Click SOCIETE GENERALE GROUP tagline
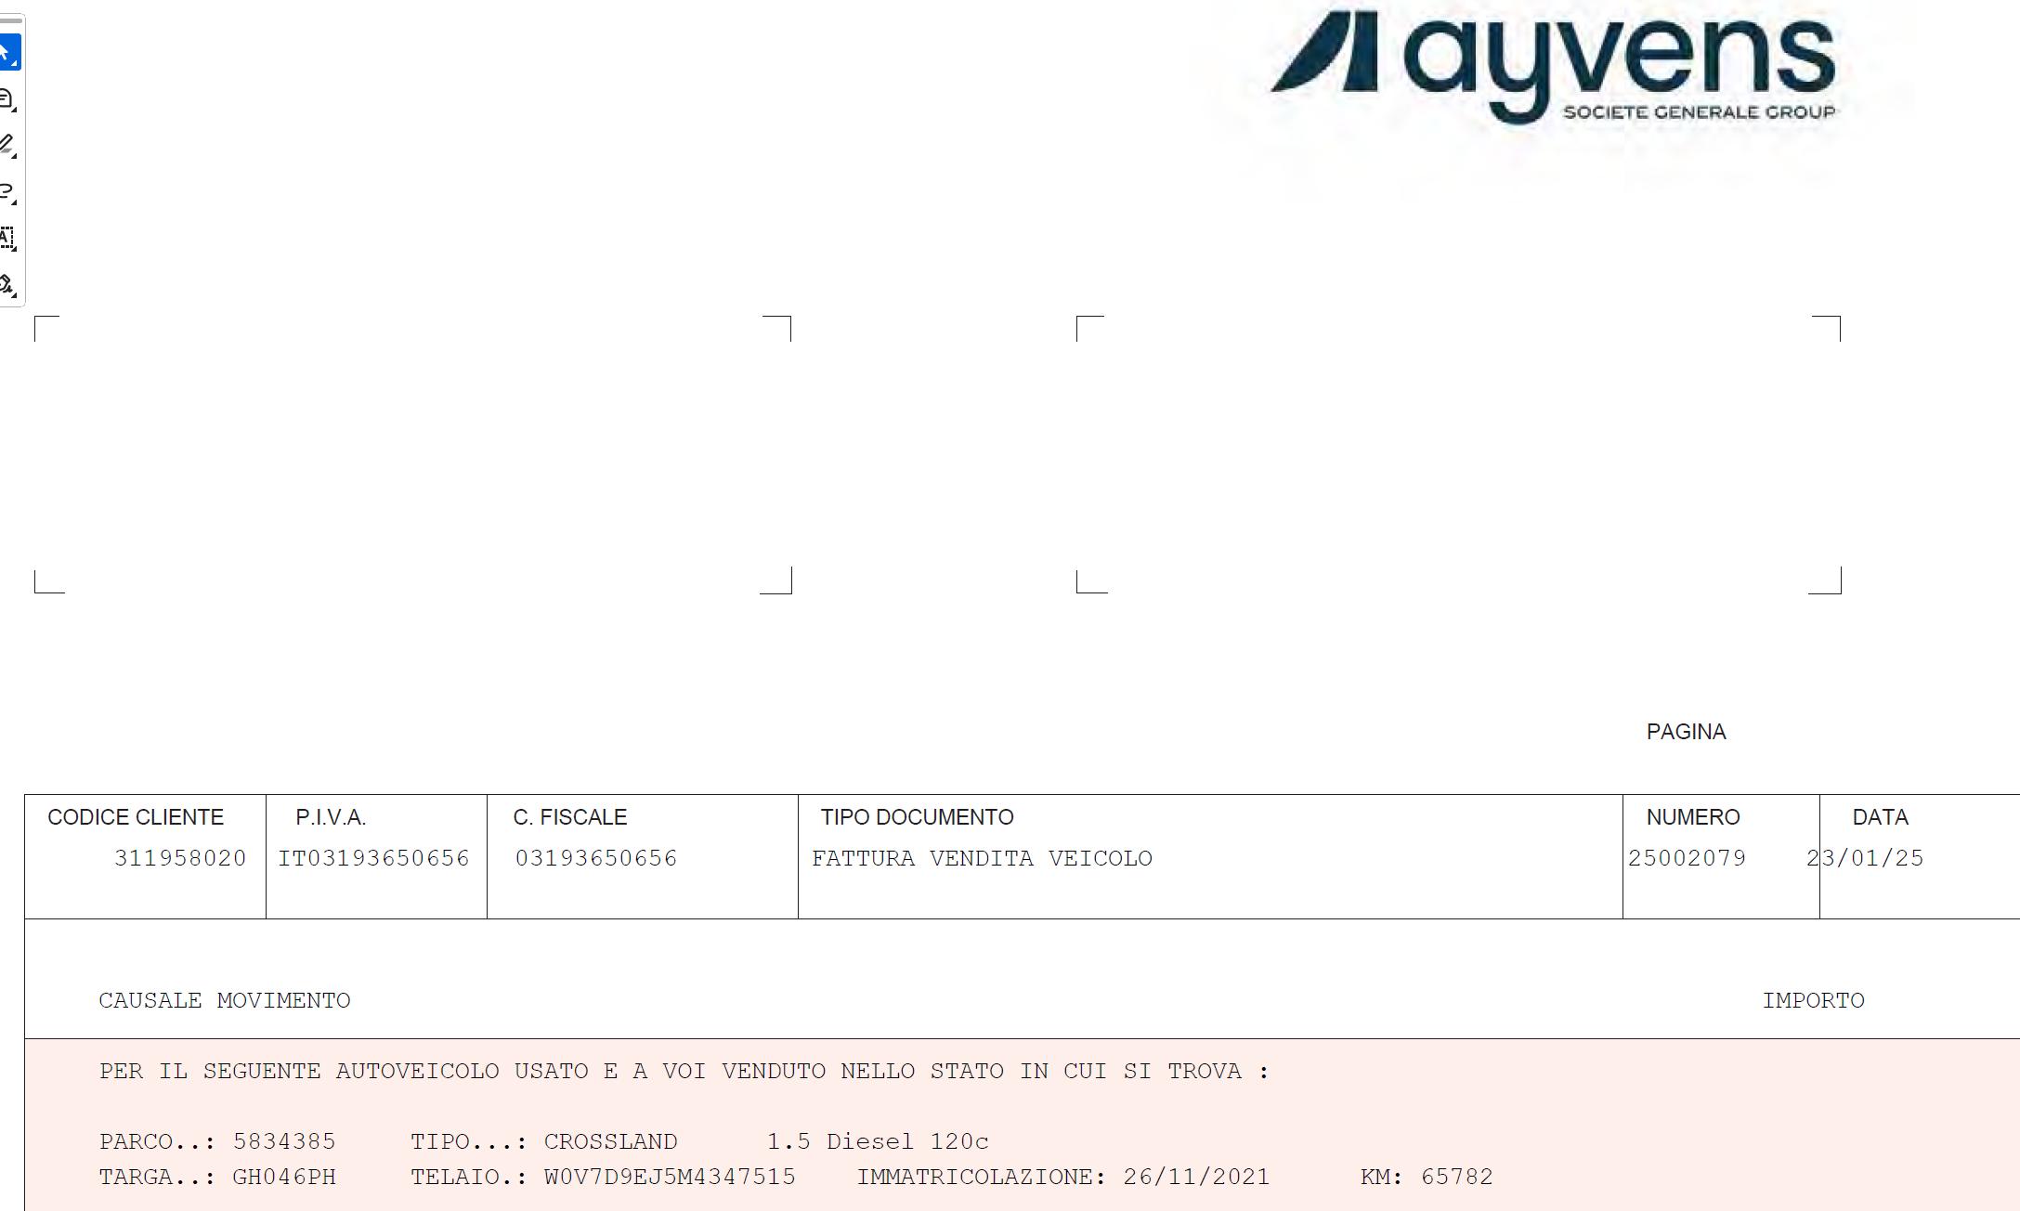This screenshot has height=1211, width=2020. [x=1700, y=112]
